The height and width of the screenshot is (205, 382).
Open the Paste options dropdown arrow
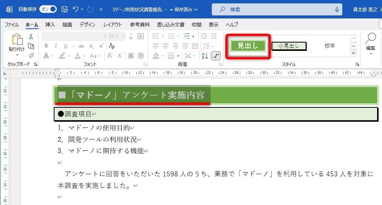pyautogui.click(x=17, y=55)
